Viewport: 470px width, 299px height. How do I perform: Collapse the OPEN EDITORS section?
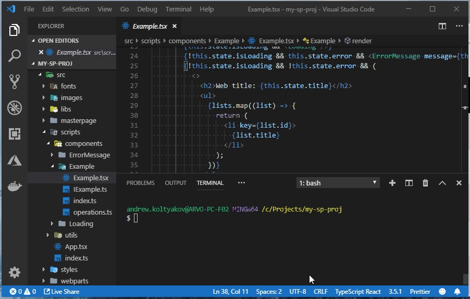click(x=58, y=41)
